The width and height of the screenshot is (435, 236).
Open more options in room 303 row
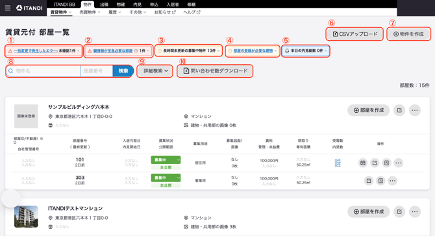393,181
